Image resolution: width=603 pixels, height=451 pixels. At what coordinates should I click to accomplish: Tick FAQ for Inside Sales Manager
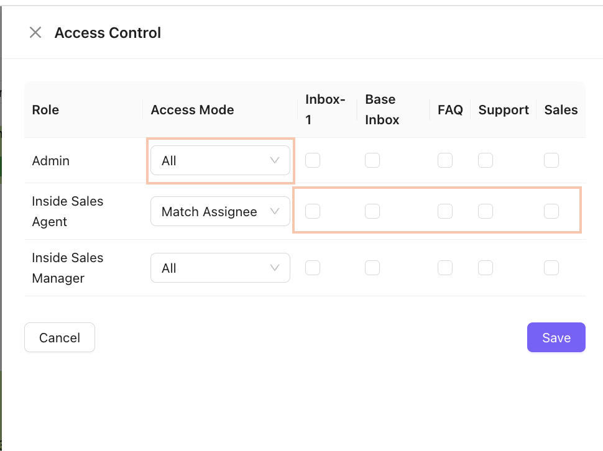[445, 268]
